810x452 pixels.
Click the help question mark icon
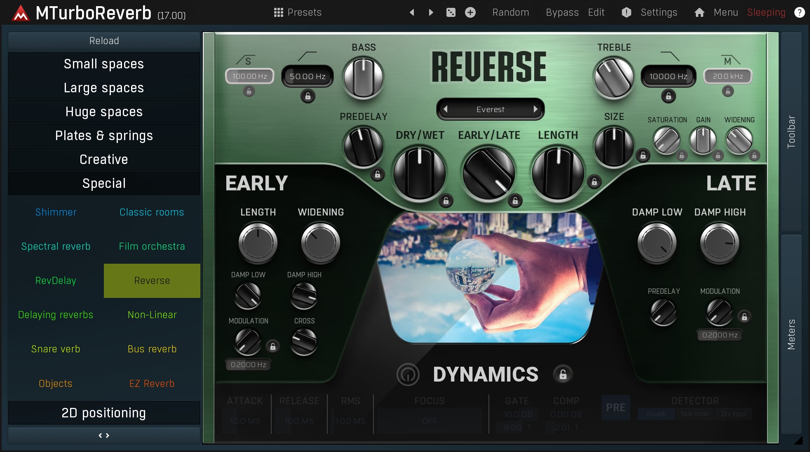pos(799,12)
